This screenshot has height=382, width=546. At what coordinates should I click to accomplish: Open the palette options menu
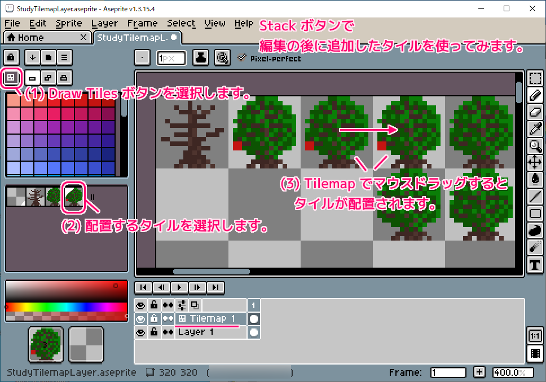pos(64,57)
